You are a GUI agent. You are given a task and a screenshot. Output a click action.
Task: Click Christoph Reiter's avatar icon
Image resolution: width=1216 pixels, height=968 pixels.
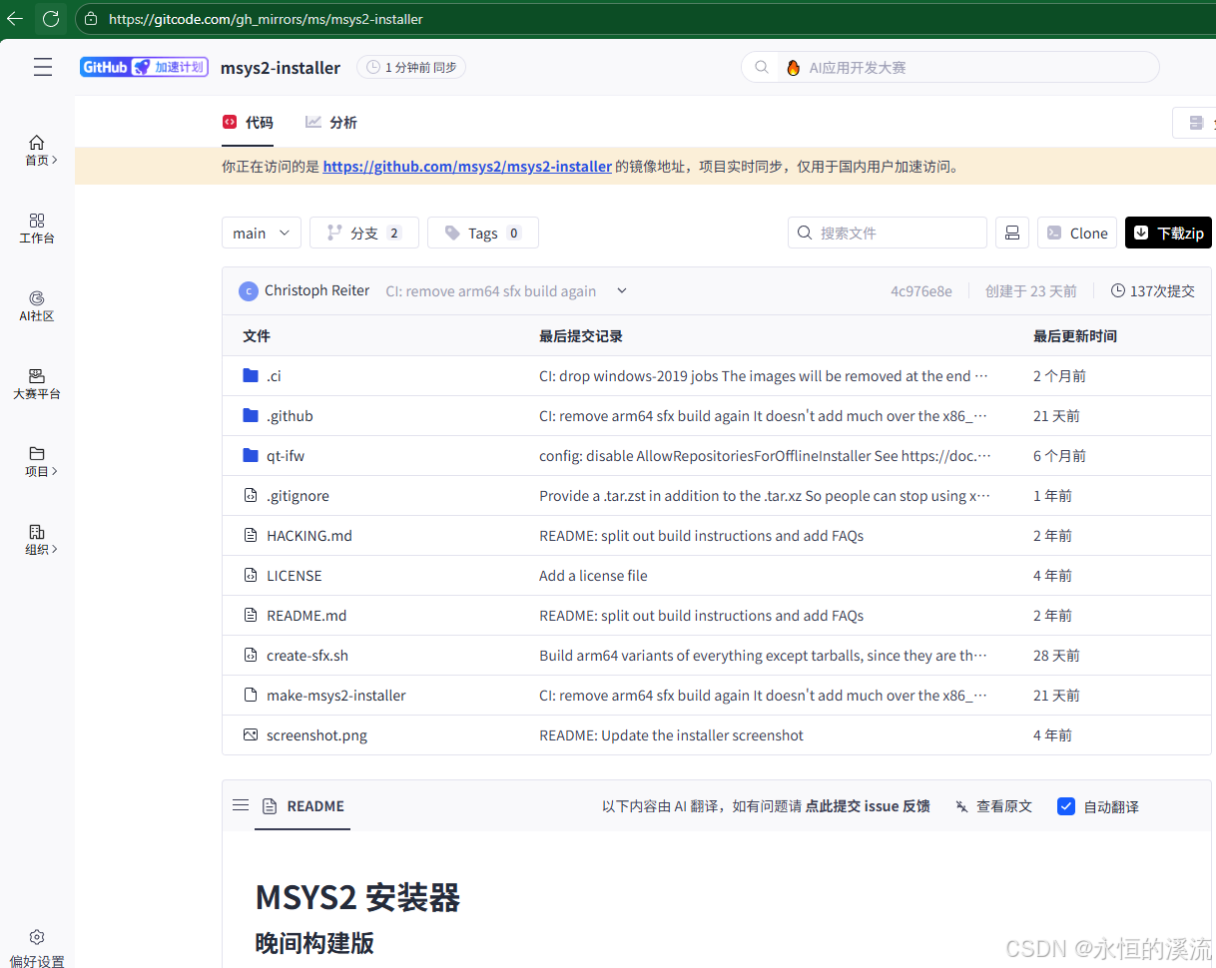[249, 291]
